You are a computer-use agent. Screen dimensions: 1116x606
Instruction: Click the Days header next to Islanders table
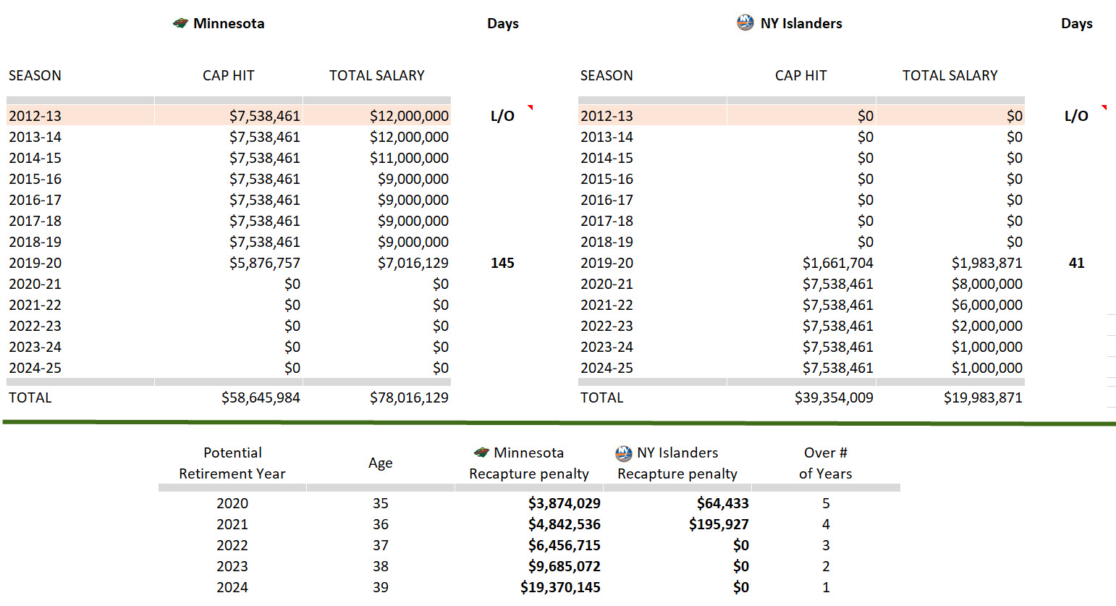pyautogui.click(x=1077, y=23)
